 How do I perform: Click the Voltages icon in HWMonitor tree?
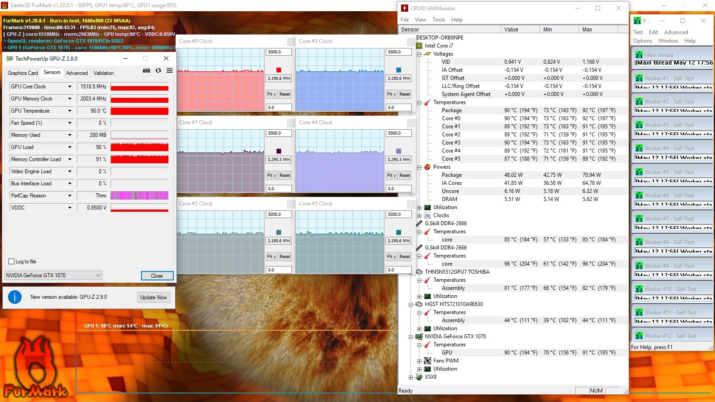coord(428,54)
